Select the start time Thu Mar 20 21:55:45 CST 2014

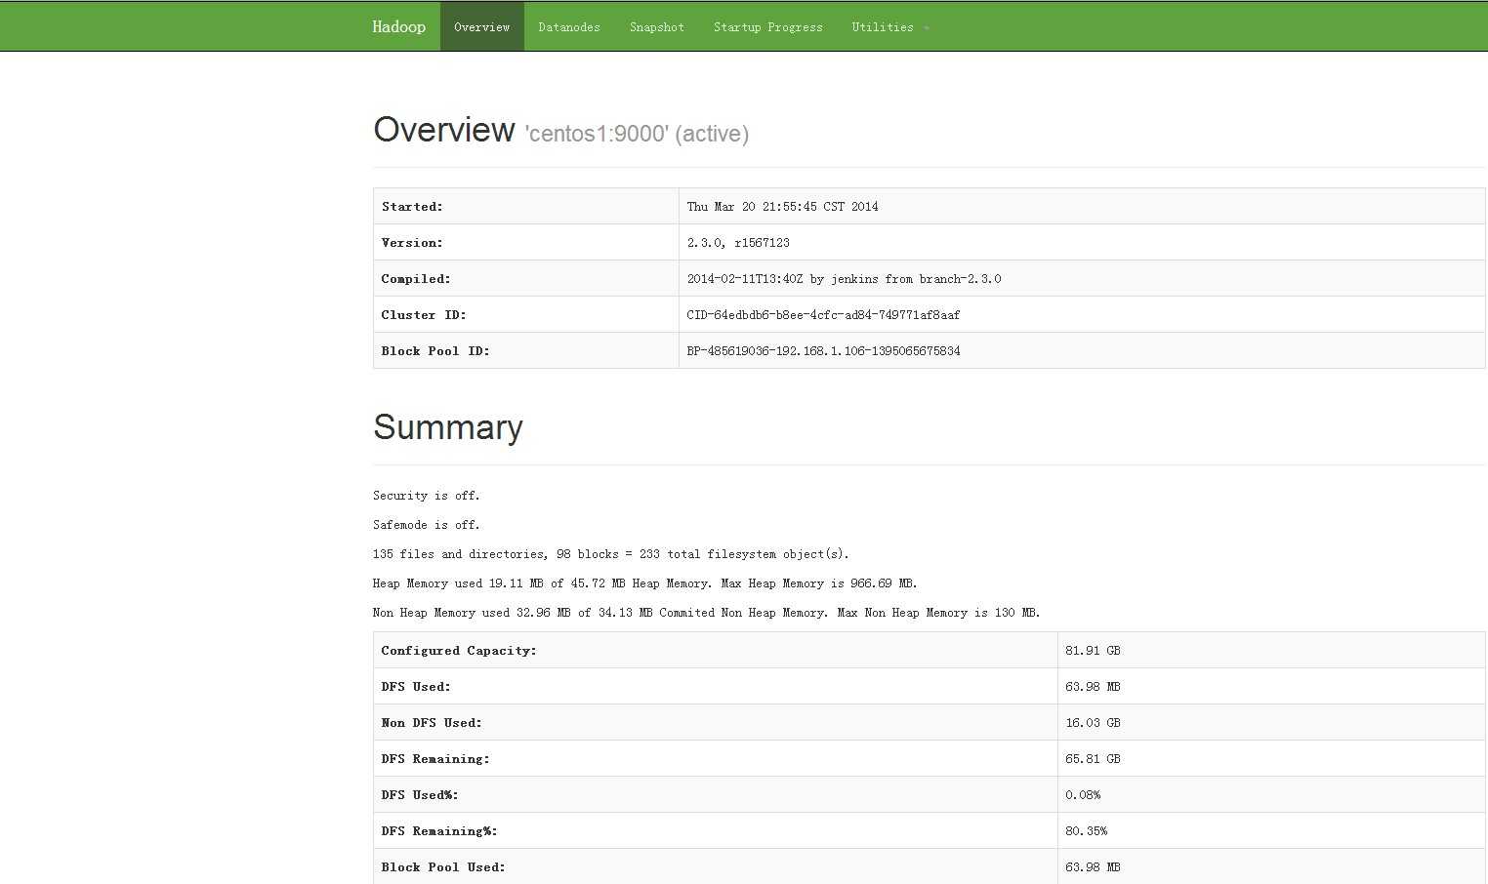click(782, 206)
